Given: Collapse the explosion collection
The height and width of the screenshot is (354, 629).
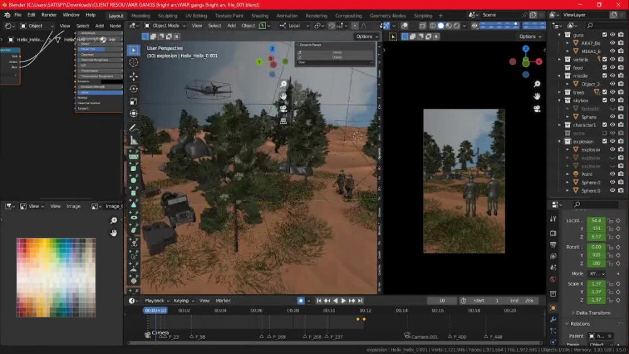Looking at the screenshot, I should point(560,141).
